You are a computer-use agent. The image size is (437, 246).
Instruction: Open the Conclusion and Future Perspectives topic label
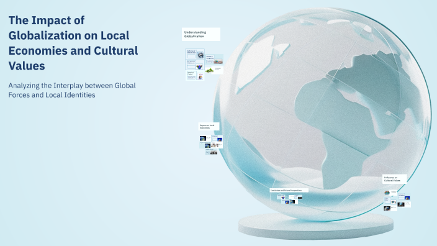tap(289, 190)
